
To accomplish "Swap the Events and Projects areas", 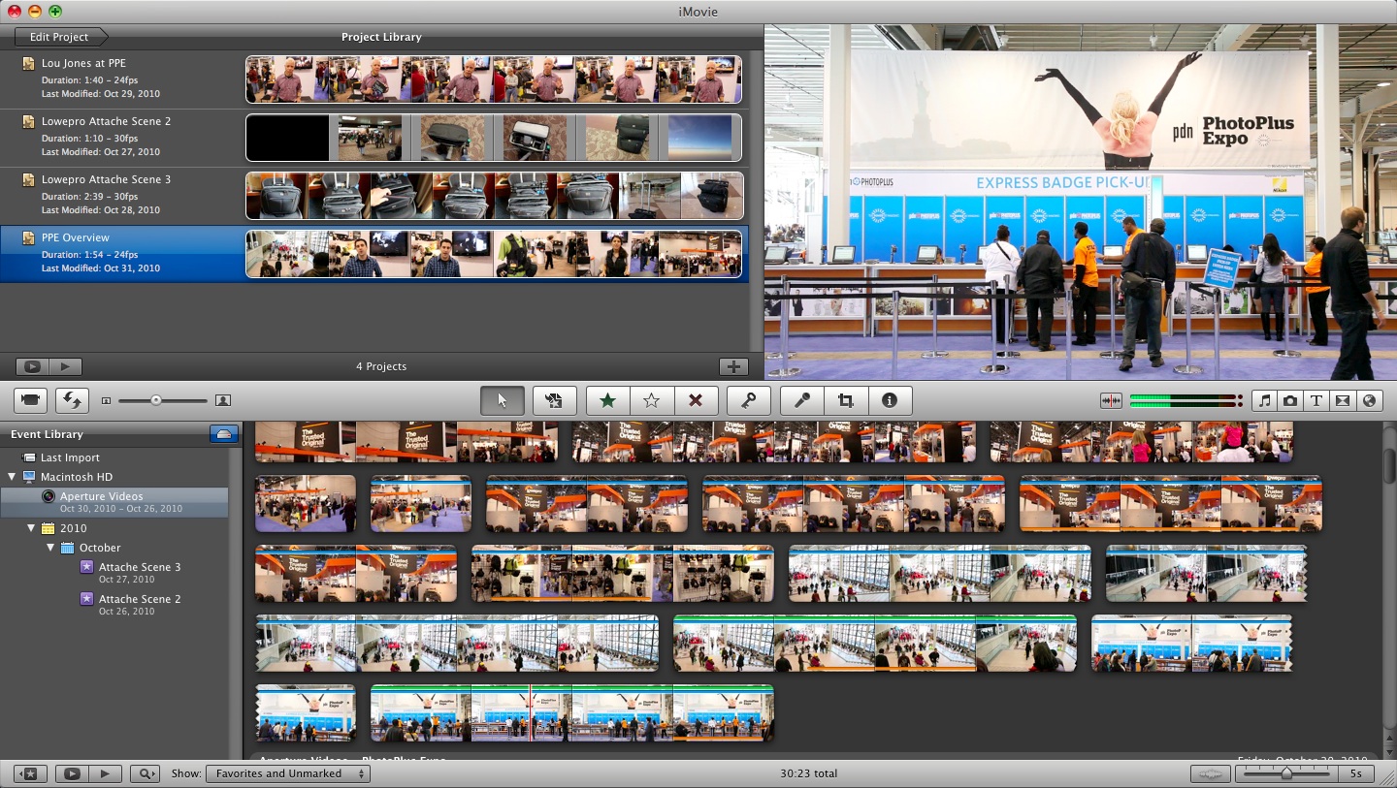I will tap(71, 399).
